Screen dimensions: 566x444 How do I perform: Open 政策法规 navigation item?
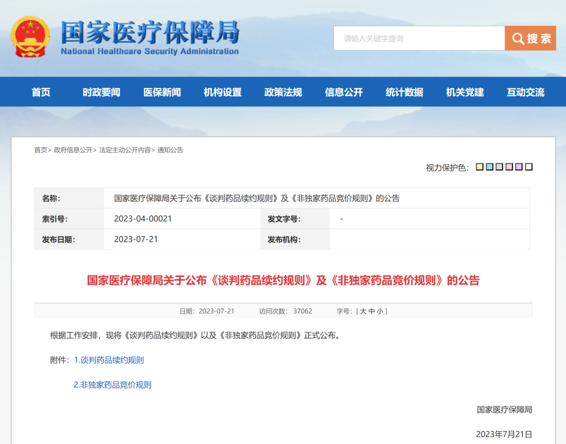coord(284,92)
